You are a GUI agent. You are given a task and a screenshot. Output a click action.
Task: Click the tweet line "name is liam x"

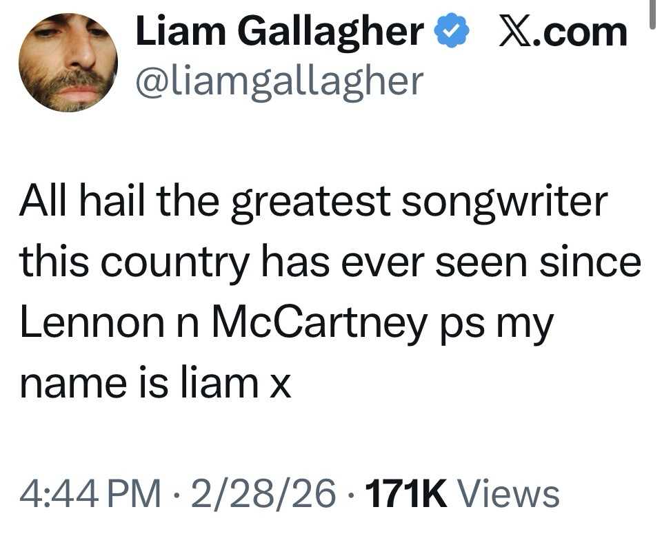click(x=155, y=382)
